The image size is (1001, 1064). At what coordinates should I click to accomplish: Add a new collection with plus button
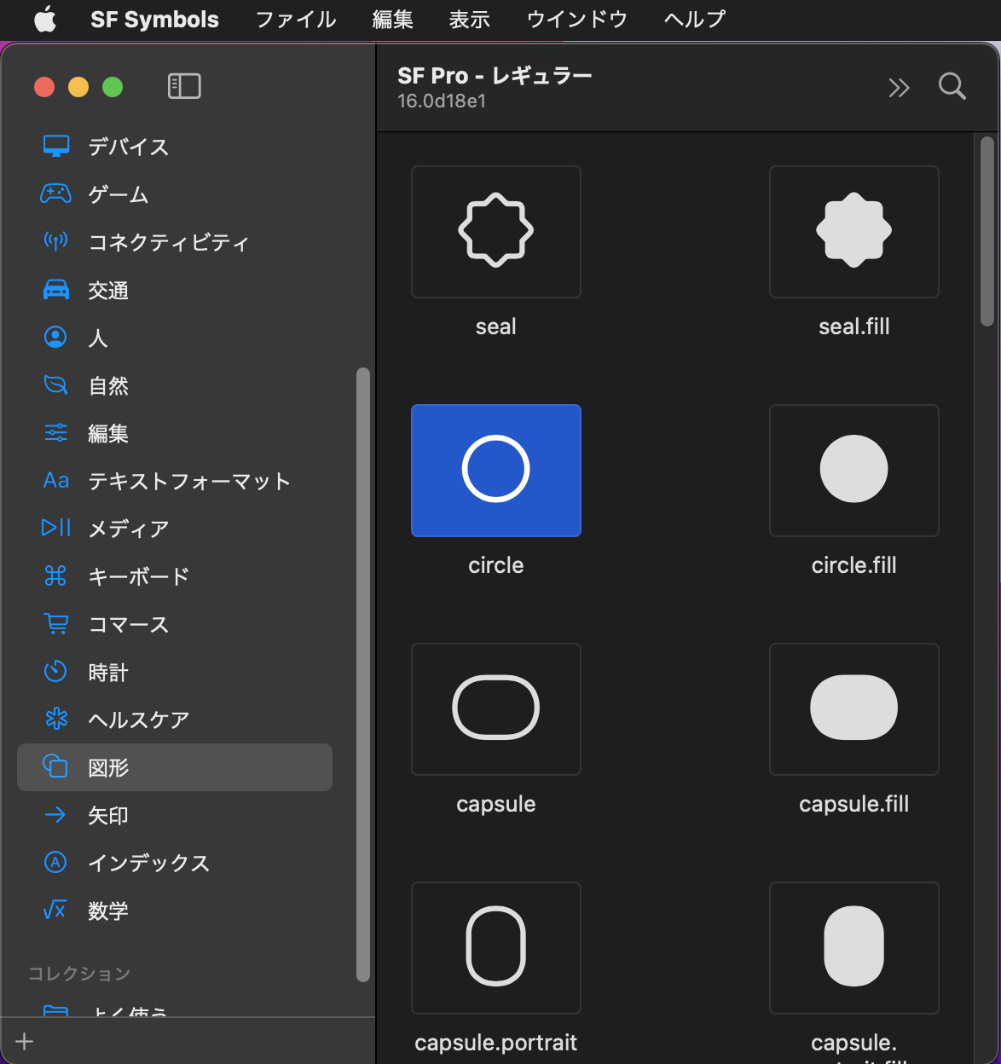(25, 1041)
